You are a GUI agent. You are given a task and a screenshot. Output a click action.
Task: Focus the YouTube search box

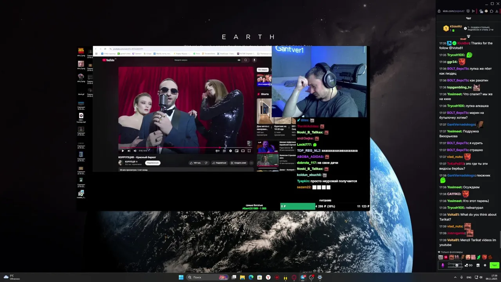[x=207, y=60]
